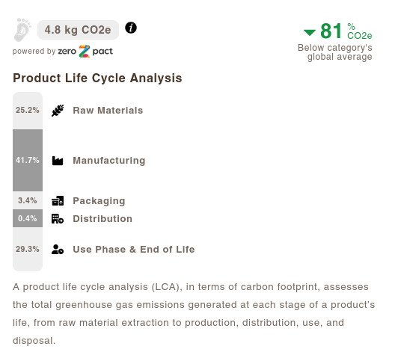Screen dimensions: 395x361
Task: Select the 25.2% bar segment
Action: click(28, 111)
